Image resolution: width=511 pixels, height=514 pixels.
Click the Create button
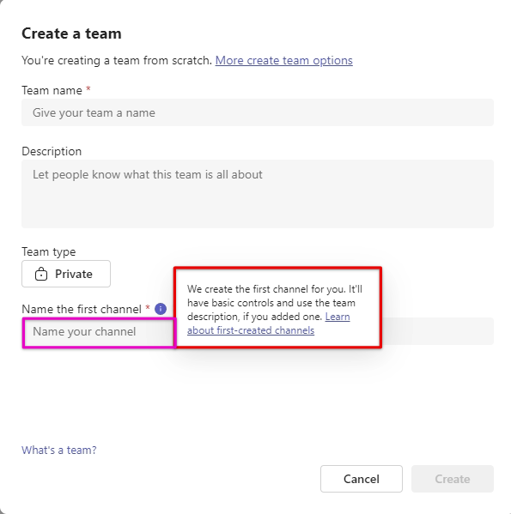(453, 479)
